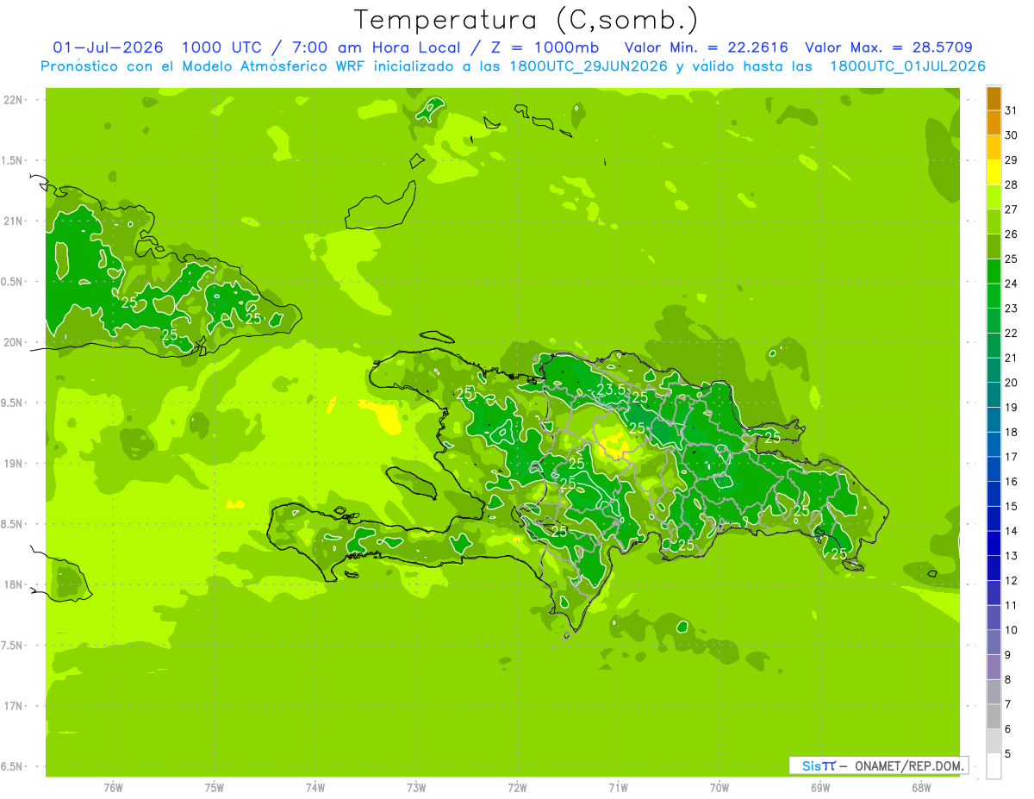This screenshot has width=1034, height=799.
Task: Click the "19N" latitude axis label
Action: (x=13, y=464)
